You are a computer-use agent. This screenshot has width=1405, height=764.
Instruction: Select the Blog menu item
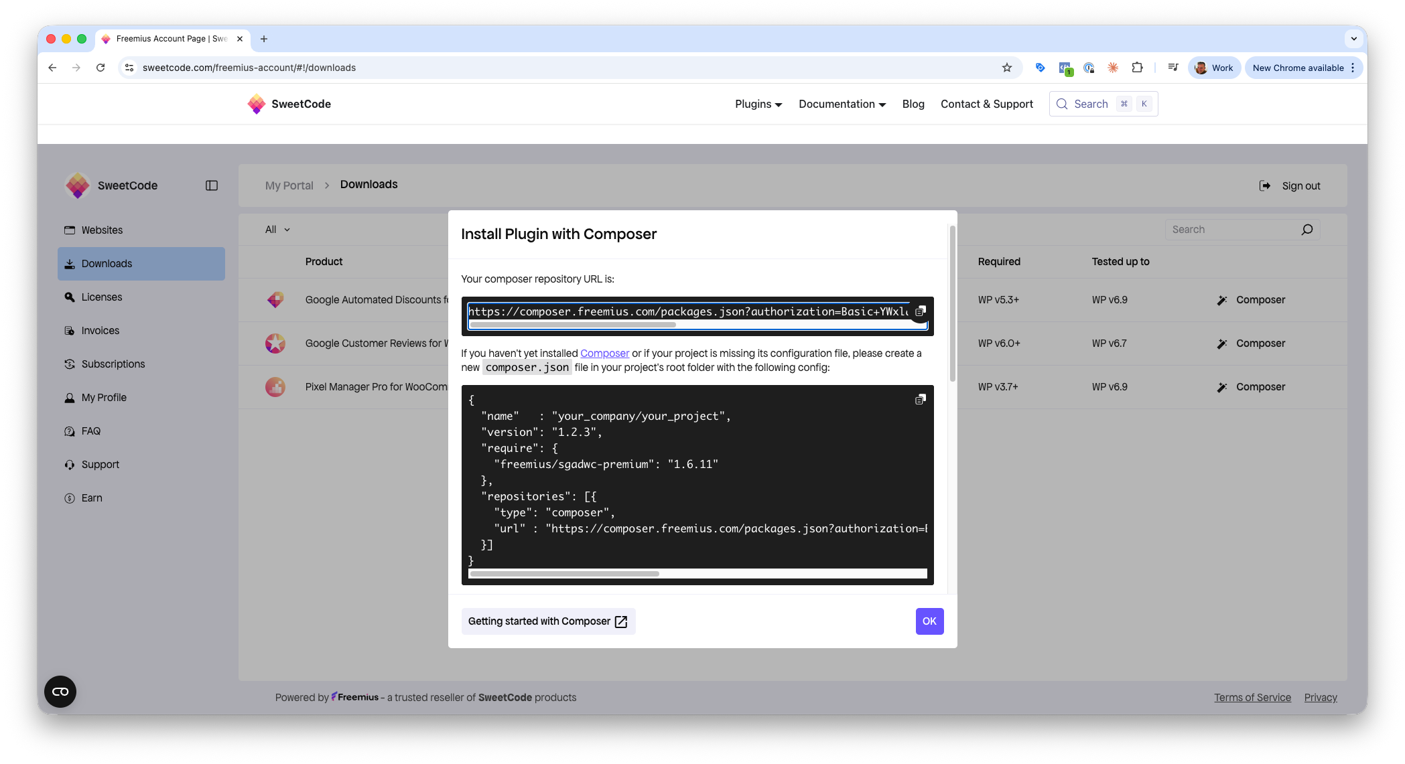[913, 104]
